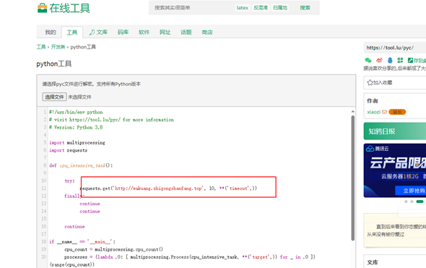Screen dimensions: 426x268
Task: Click the 未选择文件 file status text
Action: tap(79, 97)
